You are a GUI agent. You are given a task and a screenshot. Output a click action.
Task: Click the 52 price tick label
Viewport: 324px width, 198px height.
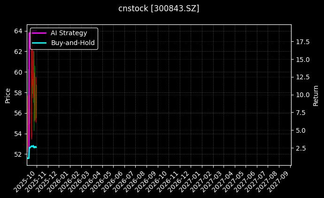18,154
